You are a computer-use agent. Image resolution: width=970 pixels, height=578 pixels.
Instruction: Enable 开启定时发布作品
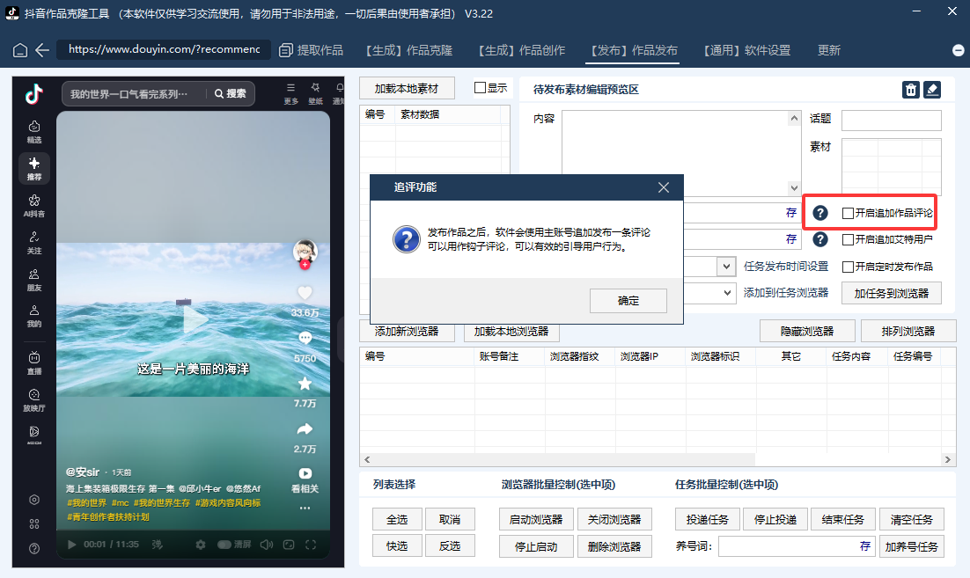click(x=849, y=266)
